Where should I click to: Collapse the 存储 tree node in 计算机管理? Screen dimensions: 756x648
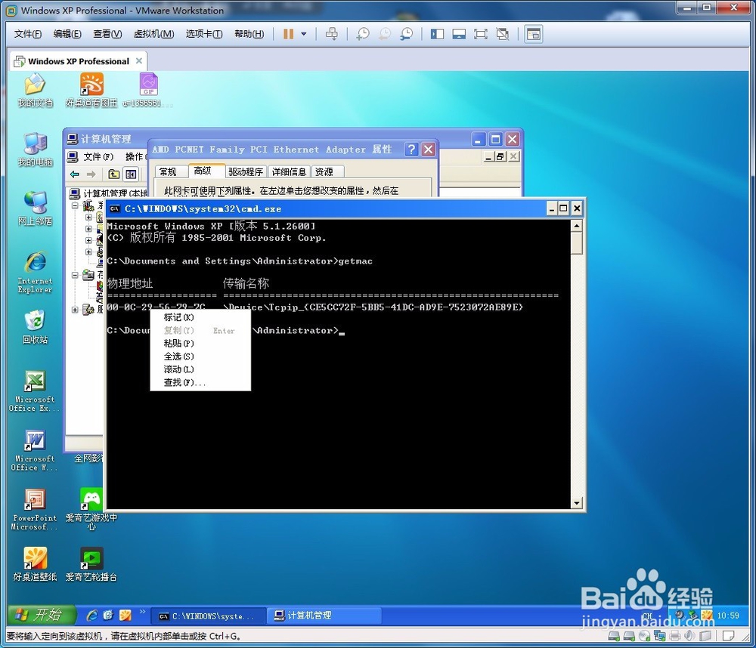(75, 275)
